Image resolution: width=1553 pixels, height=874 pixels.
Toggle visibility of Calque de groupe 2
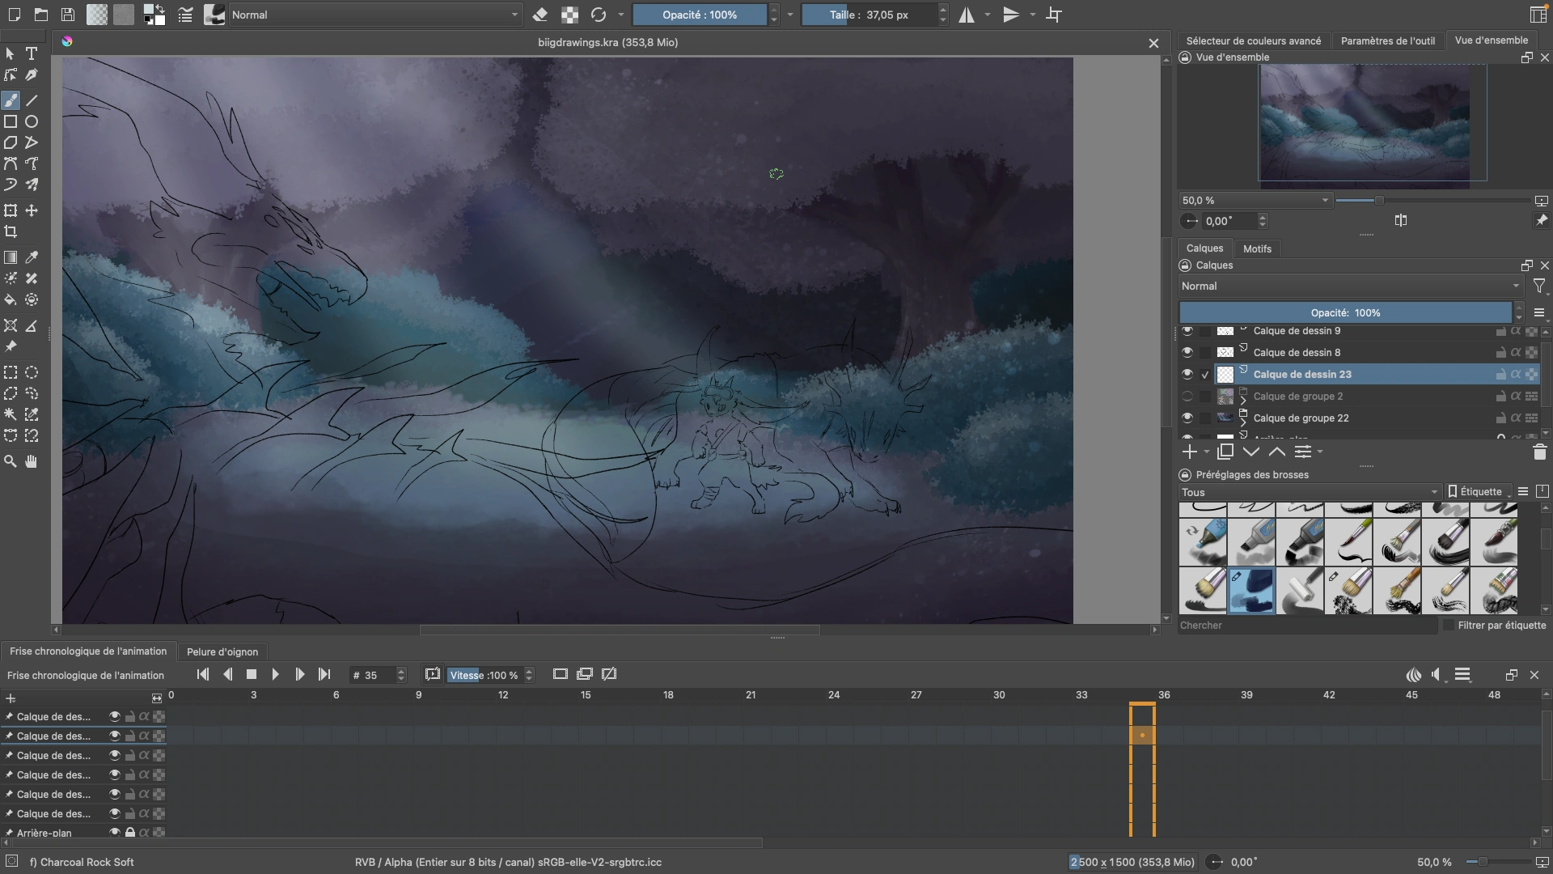click(1187, 396)
